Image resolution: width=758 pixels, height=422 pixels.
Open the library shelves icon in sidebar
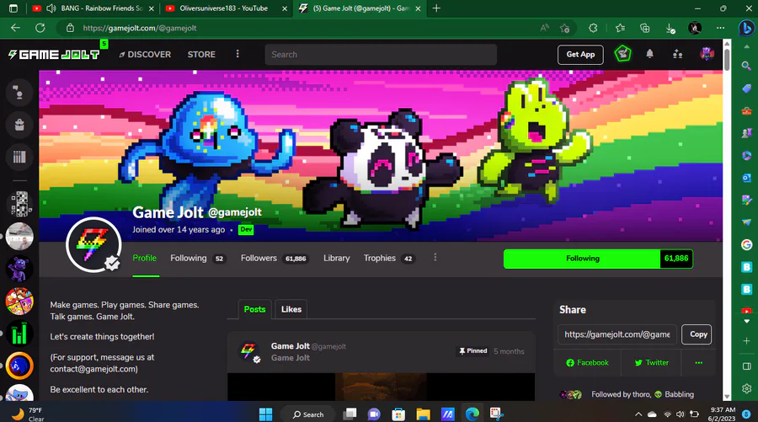point(19,157)
